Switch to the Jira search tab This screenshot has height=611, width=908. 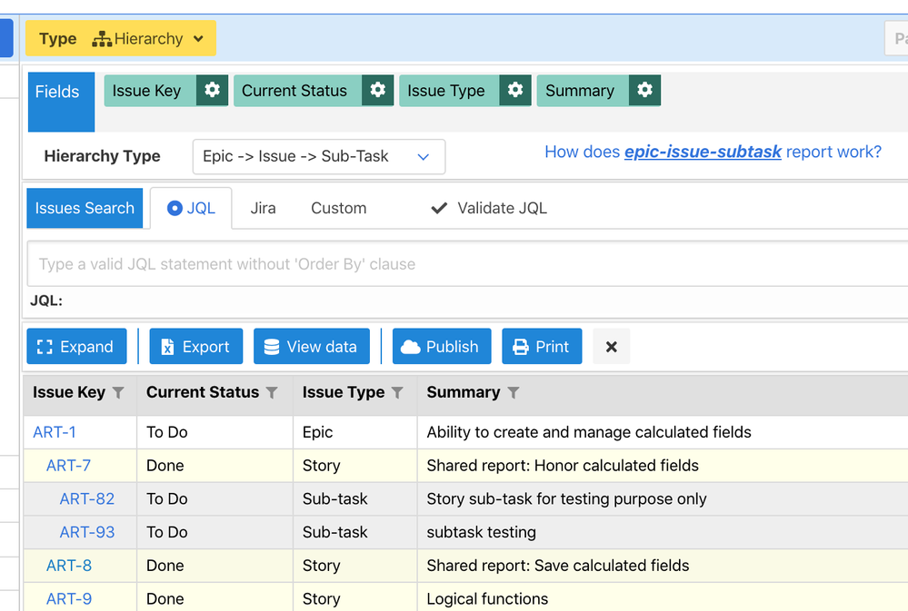pos(263,208)
